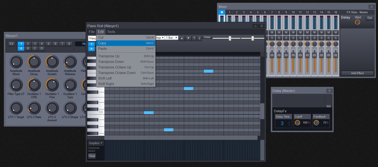Click the volume fader of mixer channel 10
The height and width of the screenshot is (167, 378).
pos(293,55)
